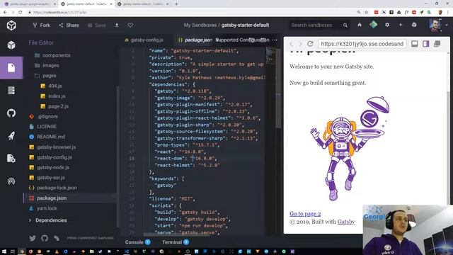Select the File Editor sidebar icon

click(x=11, y=68)
